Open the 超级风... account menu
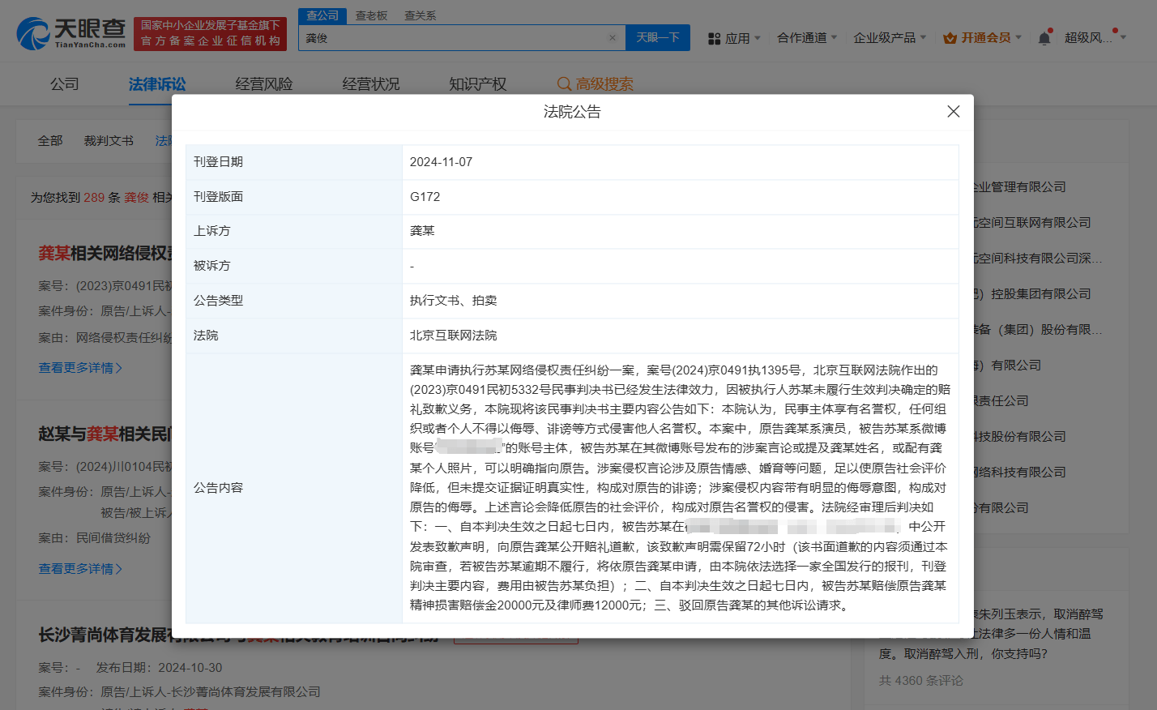1157x710 pixels. 1090,38
